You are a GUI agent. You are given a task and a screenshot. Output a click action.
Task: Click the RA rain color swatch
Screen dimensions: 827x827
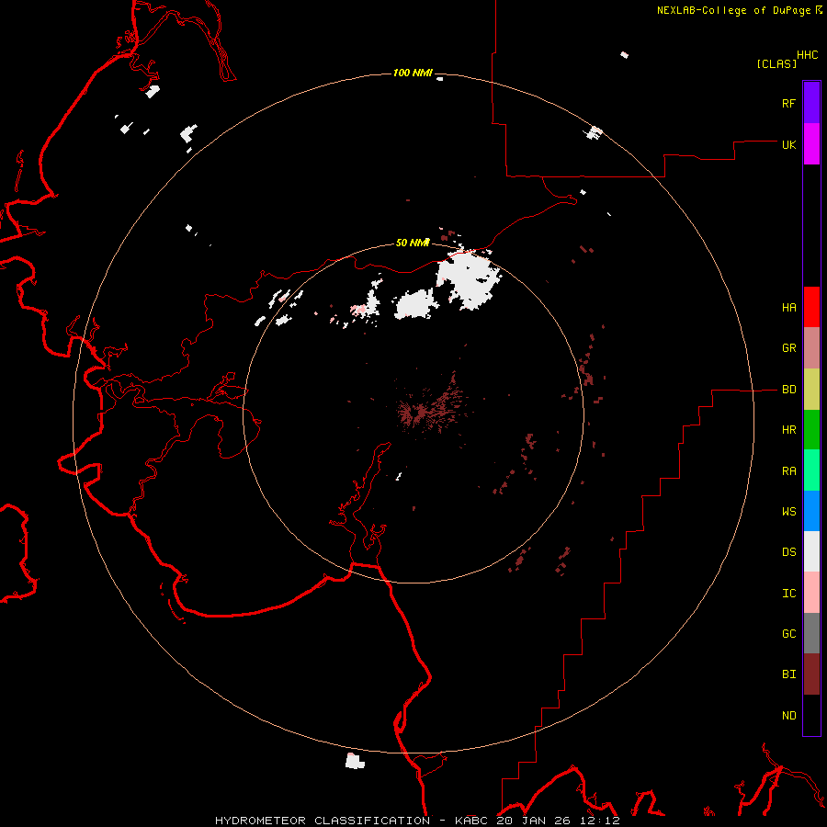(811, 470)
